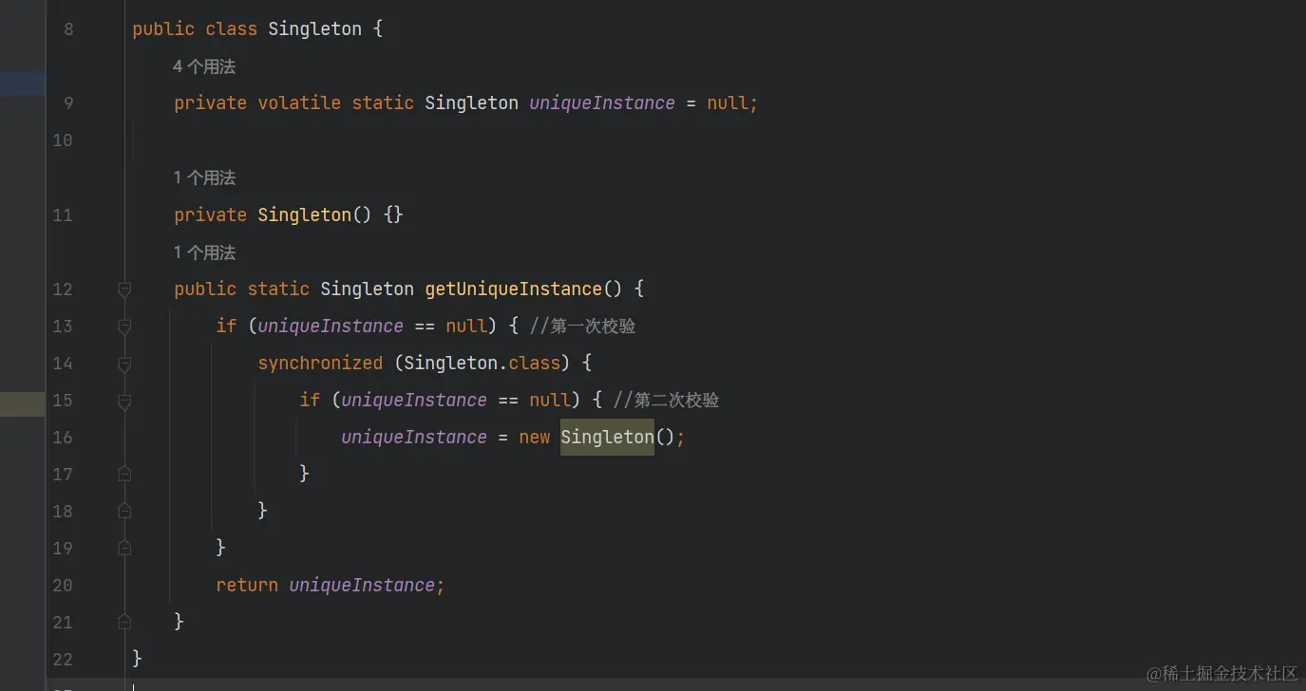This screenshot has height=691, width=1306.
Task: Collapse first null-check block fold marker, line 13
Action: pyautogui.click(x=124, y=327)
